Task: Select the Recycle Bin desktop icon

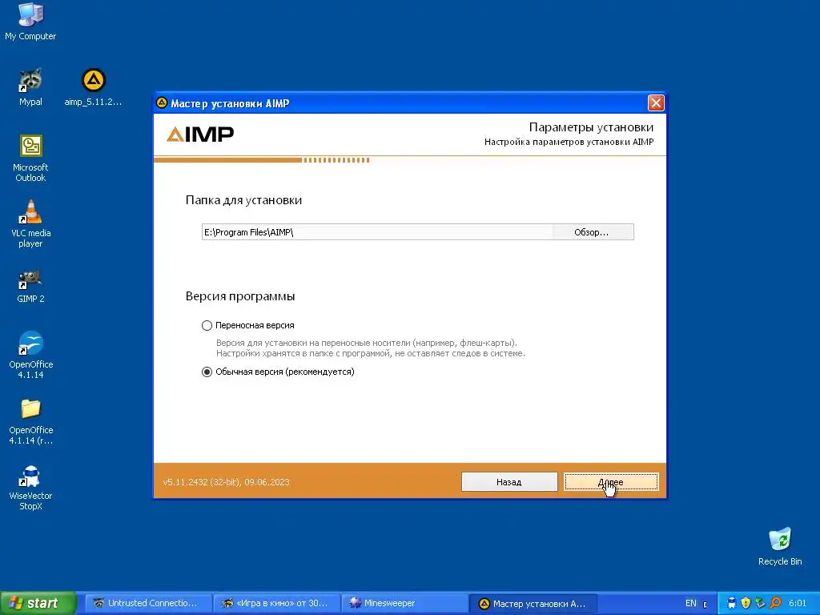Action: pyautogui.click(x=780, y=546)
